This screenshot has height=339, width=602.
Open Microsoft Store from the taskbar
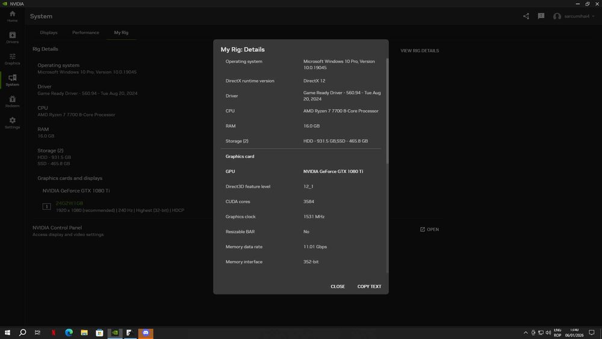99,332
